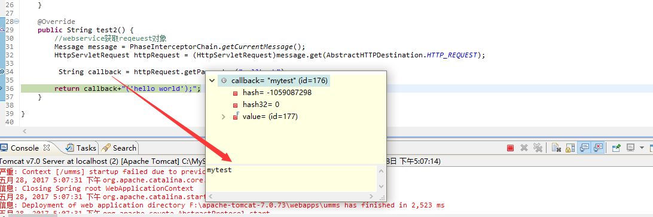The height and width of the screenshot is (217, 653).
Task: Click the return keyword on line 36
Action: pyautogui.click(x=66, y=88)
